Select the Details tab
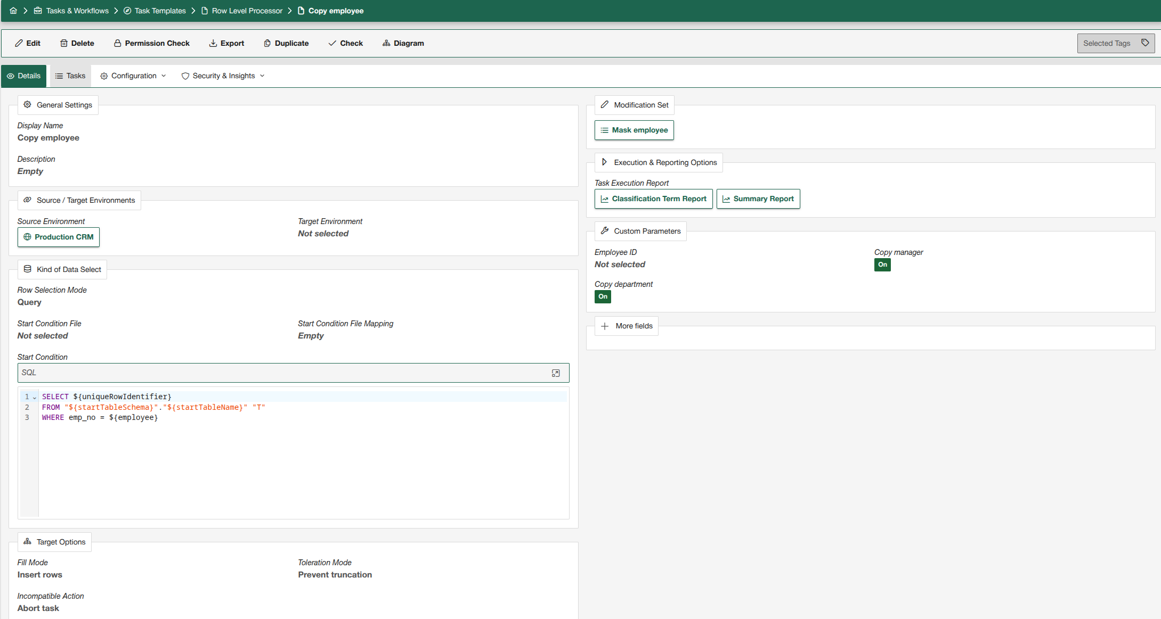This screenshot has width=1161, height=619. 24,76
